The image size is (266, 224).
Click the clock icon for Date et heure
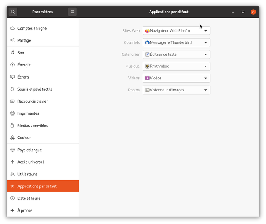12,198
